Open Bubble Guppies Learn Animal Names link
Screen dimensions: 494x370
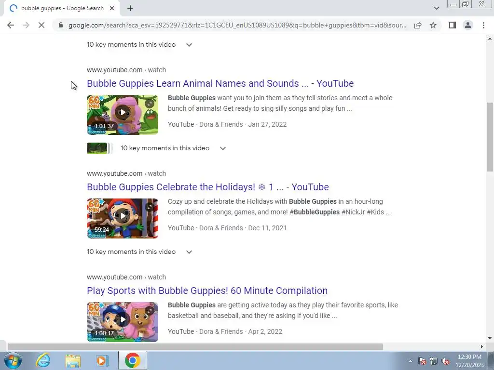(220, 83)
